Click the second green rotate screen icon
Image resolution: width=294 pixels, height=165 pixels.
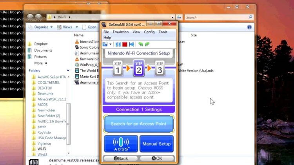pyautogui.click(x=147, y=44)
